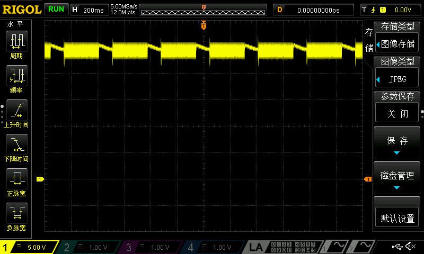Select the 频率 frequency measurement icon
This screenshot has height=254, width=424.
tap(16, 75)
